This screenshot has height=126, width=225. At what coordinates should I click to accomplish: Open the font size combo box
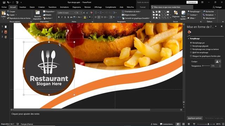[79, 13]
